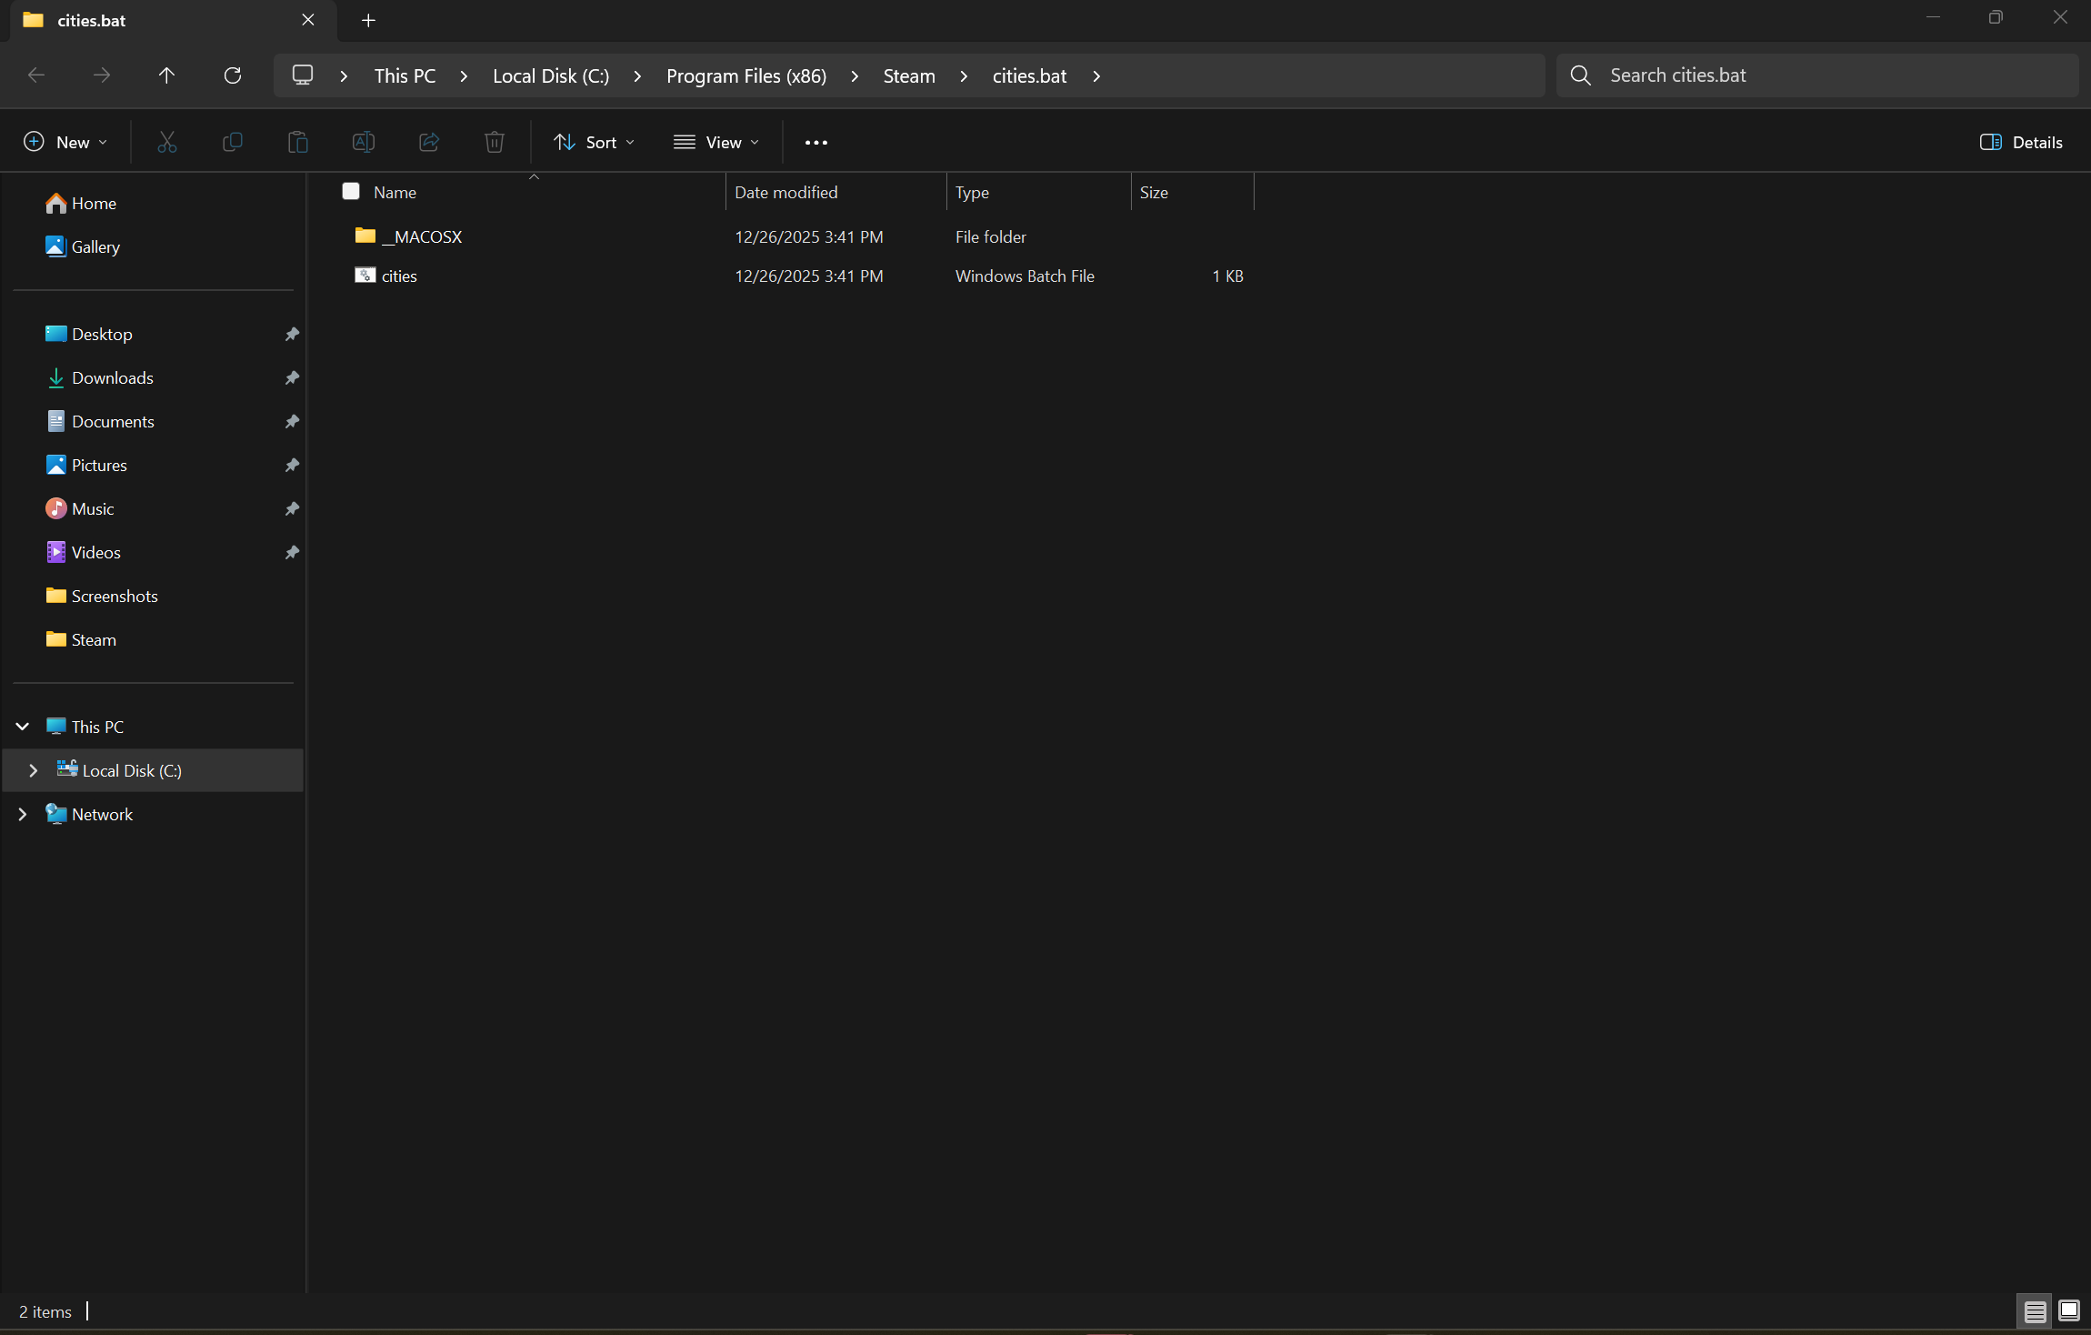
Task: Expand chevron after Steam in address bar
Action: [x=964, y=76]
